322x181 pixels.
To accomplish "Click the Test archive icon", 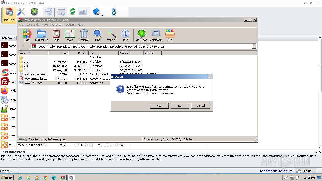I will [x=56, y=35].
